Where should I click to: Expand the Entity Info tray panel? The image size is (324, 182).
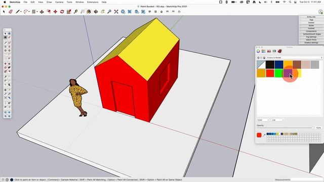[x=311, y=17]
